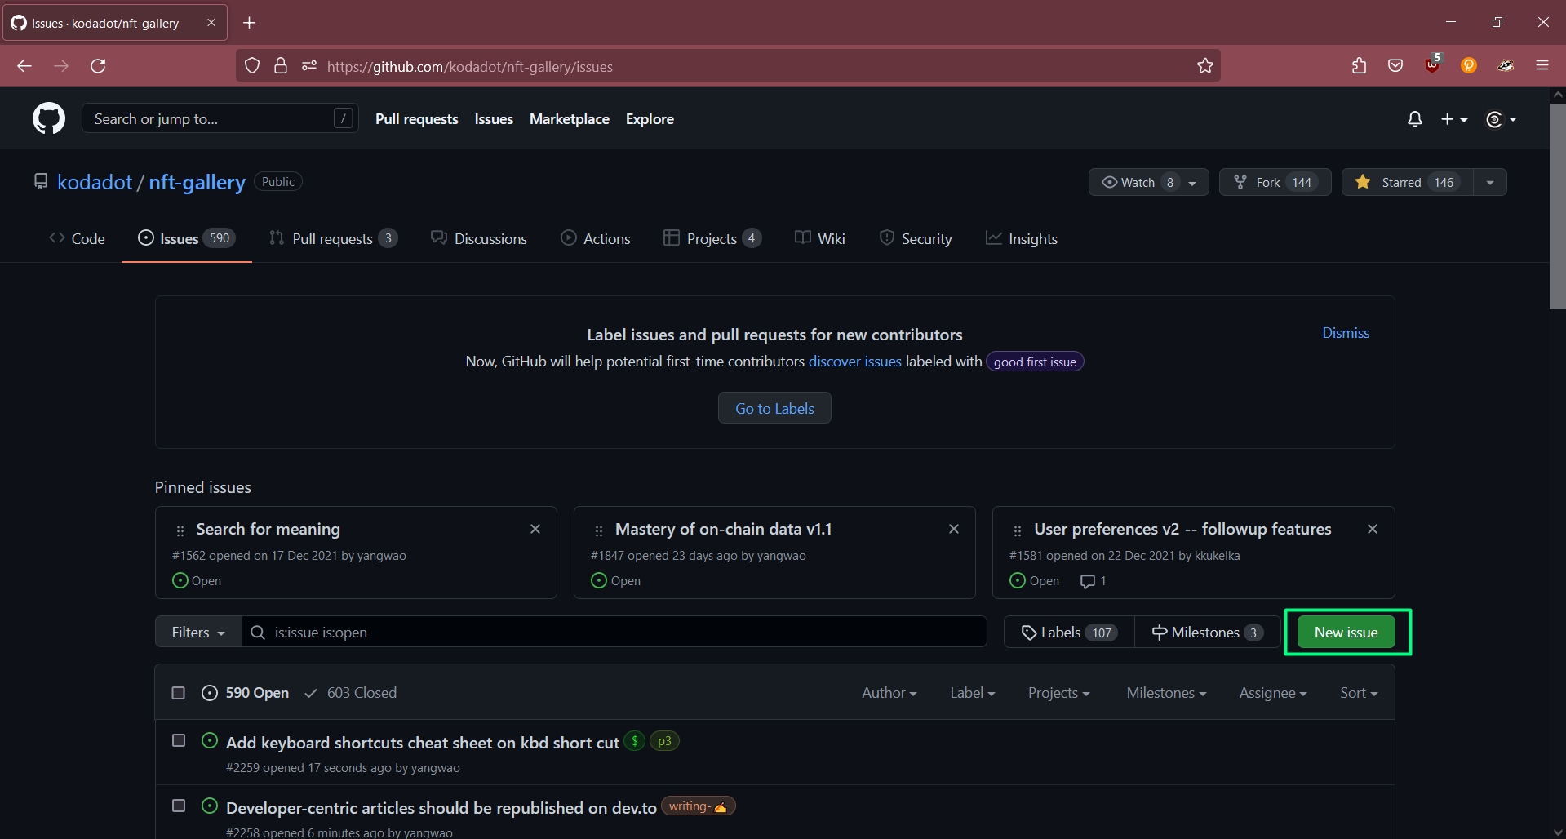
Task: Check the keyboard shortcuts cheat sheet issue
Action: 179,740
